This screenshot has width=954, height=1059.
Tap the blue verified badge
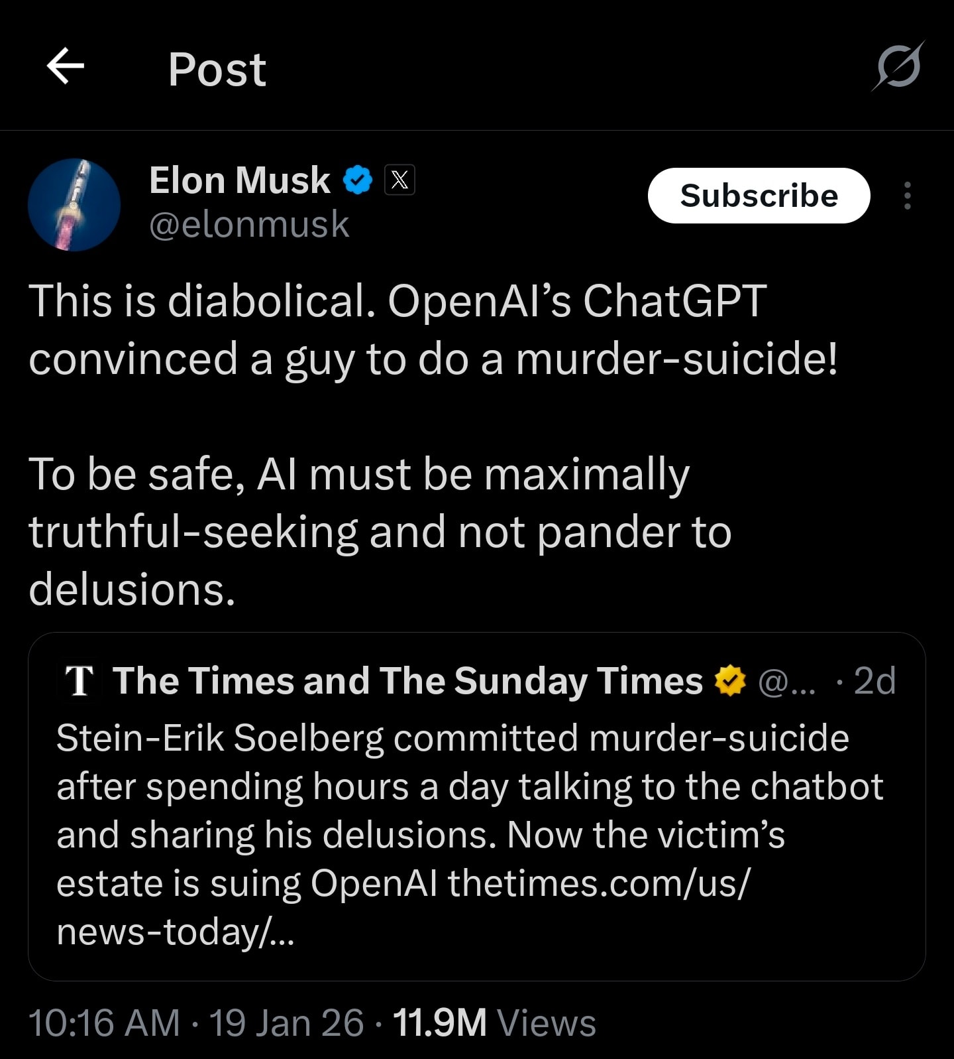pos(358,180)
